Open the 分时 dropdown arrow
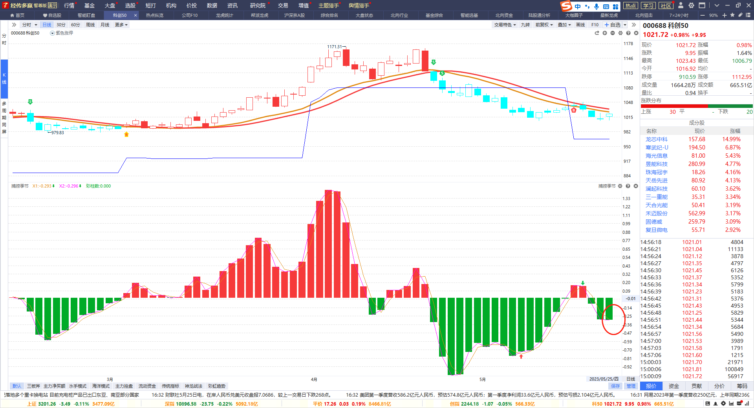 [x=36, y=25]
